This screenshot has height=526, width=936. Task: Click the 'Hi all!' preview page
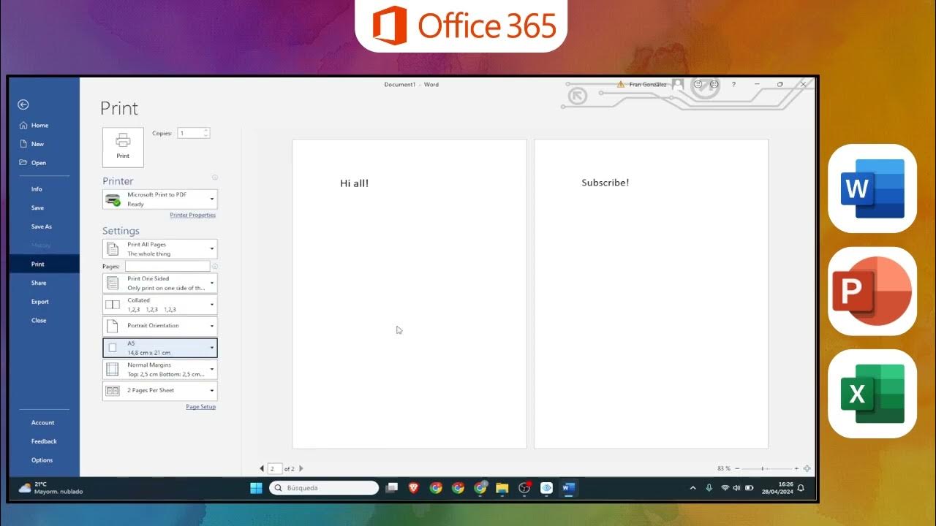[x=409, y=294]
